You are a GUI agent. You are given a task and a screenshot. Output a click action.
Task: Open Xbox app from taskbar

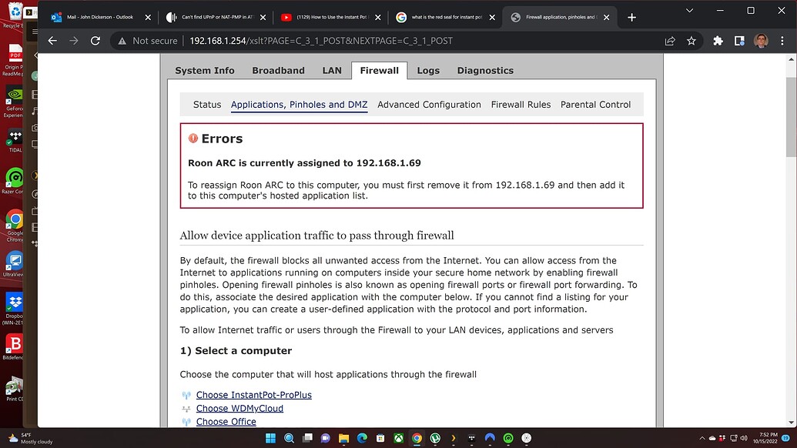[x=399, y=438]
